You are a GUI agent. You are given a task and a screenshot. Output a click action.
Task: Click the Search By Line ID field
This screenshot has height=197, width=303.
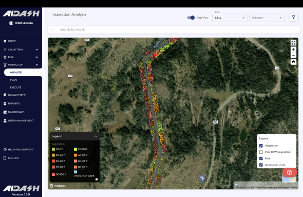(x=174, y=30)
